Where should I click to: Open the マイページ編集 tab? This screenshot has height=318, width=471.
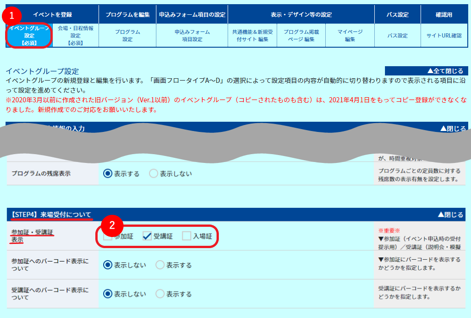(350, 36)
